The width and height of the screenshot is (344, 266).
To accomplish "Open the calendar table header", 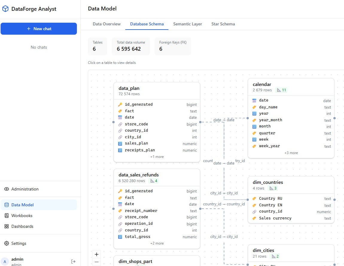I will [x=291, y=87].
